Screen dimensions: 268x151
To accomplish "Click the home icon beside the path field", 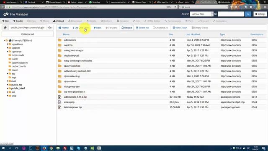I will tap(5, 27).
